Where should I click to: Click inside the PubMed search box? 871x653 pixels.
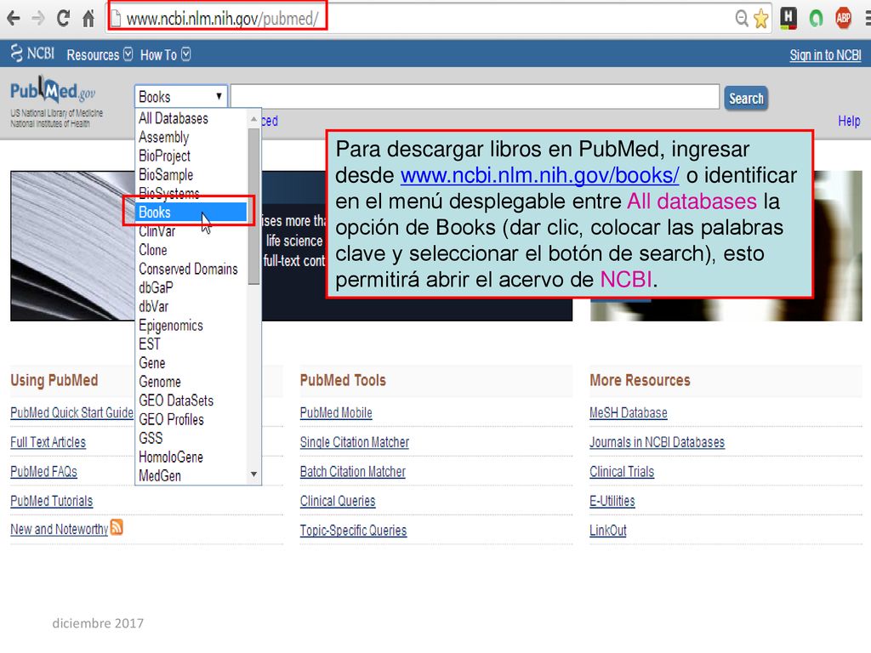[x=475, y=97]
